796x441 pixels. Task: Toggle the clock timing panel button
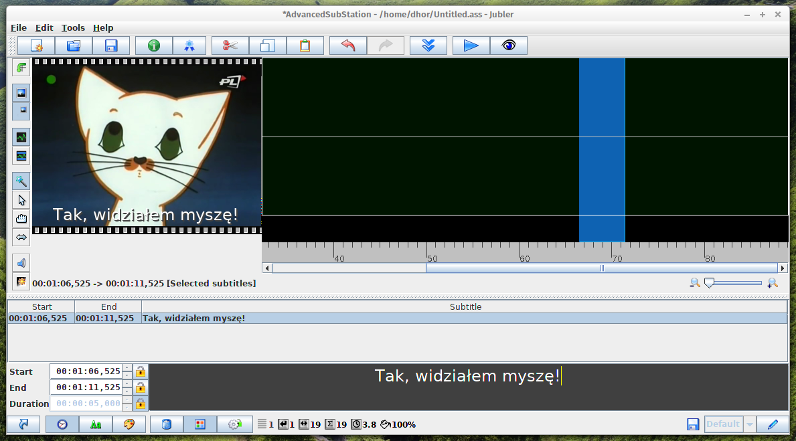click(62, 424)
